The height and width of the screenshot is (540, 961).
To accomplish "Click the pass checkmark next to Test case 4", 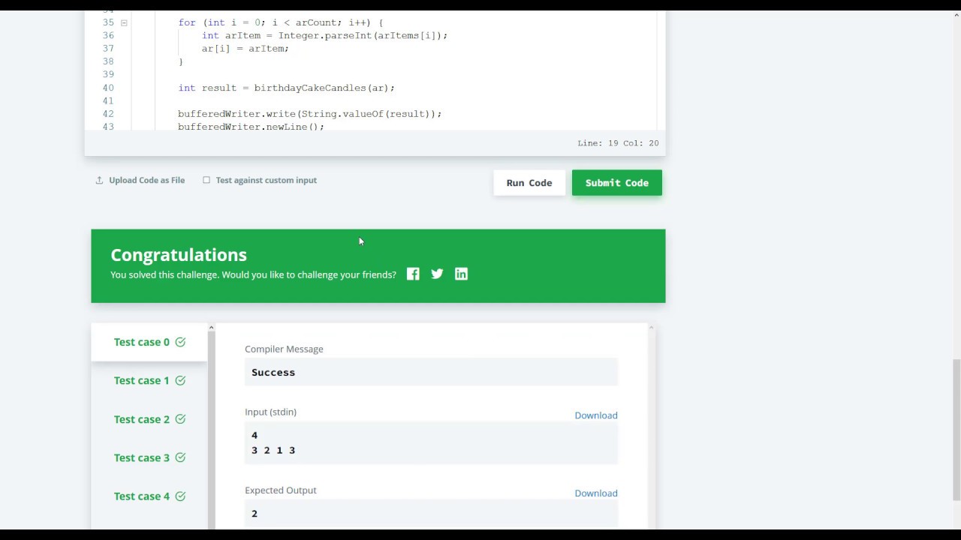I will point(180,496).
